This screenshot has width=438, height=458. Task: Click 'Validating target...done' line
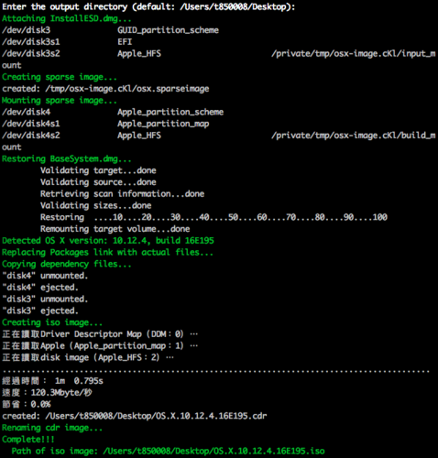pyautogui.click(x=98, y=170)
